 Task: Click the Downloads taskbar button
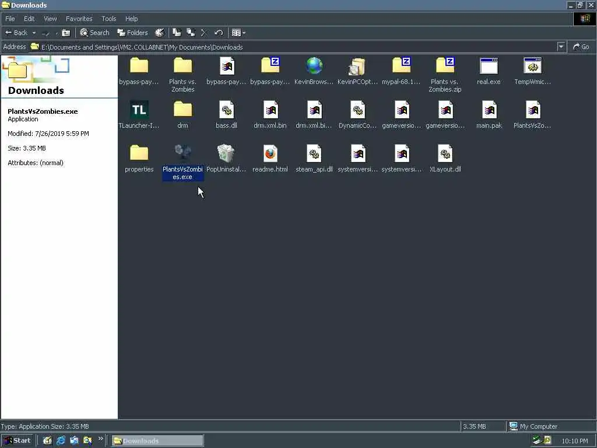[157, 441]
